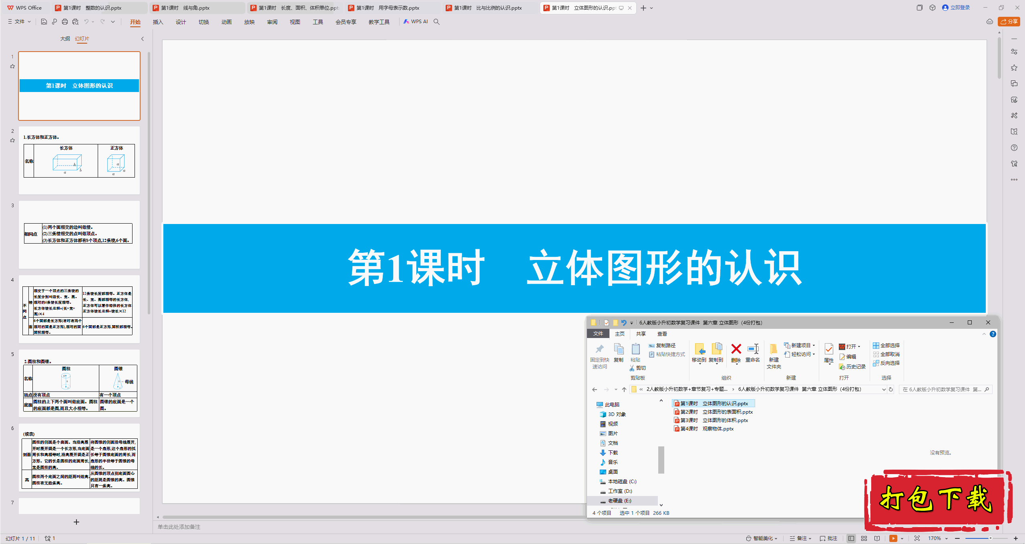Click Invert Selection 反向选择 in Explorer
Viewport: 1025px width, 544px height.
[886, 363]
